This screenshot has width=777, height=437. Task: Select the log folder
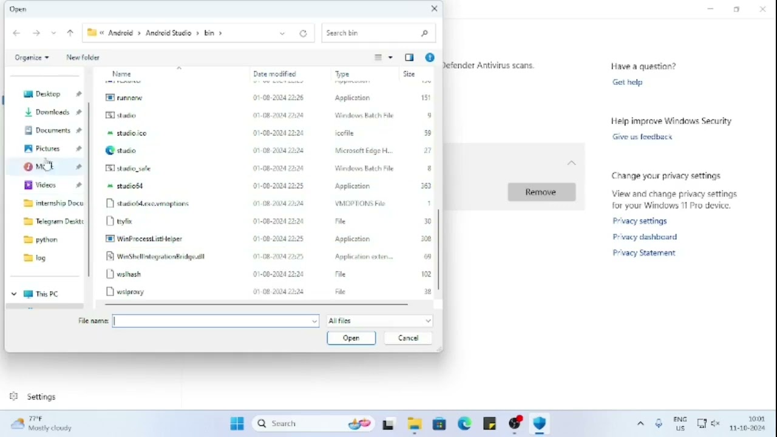41,258
